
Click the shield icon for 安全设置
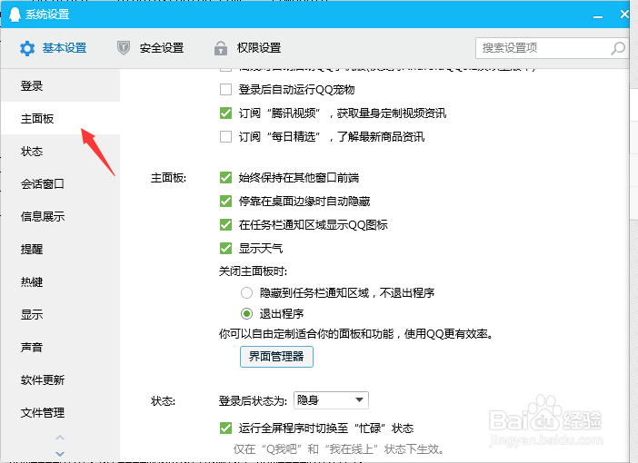[124, 48]
